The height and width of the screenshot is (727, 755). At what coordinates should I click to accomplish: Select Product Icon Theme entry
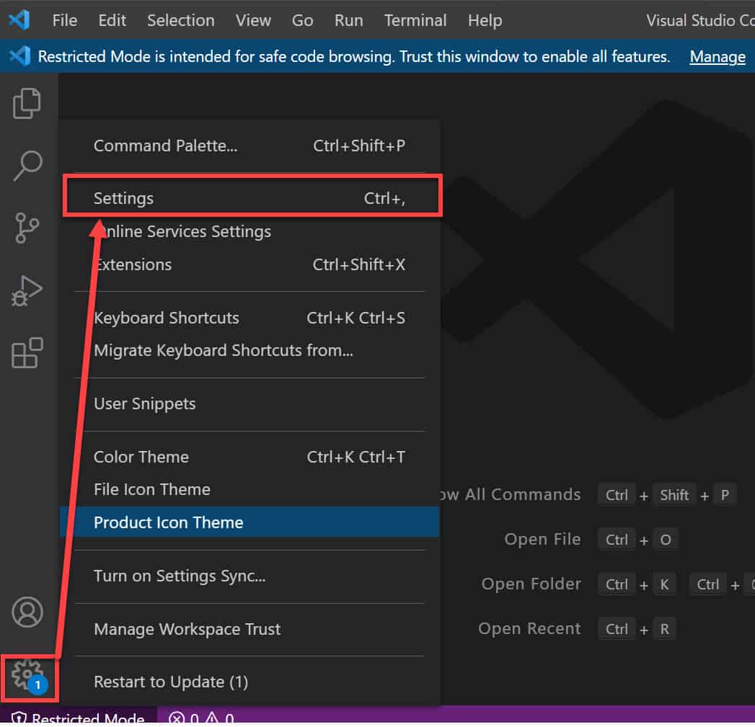[x=250, y=522]
